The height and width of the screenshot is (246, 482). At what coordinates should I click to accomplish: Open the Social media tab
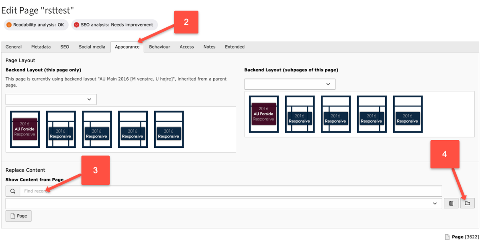click(x=92, y=47)
